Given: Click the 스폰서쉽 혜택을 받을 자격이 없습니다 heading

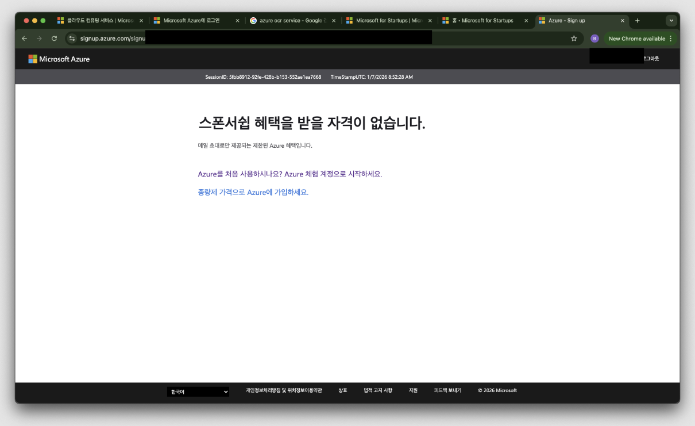Looking at the screenshot, I should pos(312,123).
